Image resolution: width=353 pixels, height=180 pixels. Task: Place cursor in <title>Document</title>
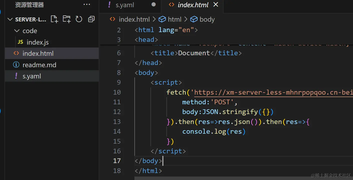coord(196,53)
